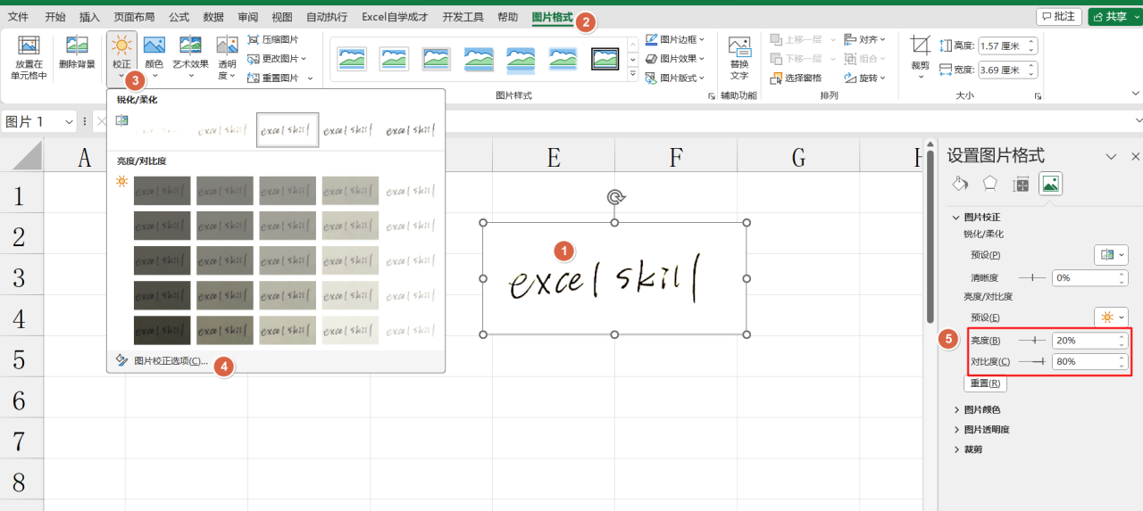Click the rotation handle above the picture
Viewport: 1143px width, 511px height.
614,196
